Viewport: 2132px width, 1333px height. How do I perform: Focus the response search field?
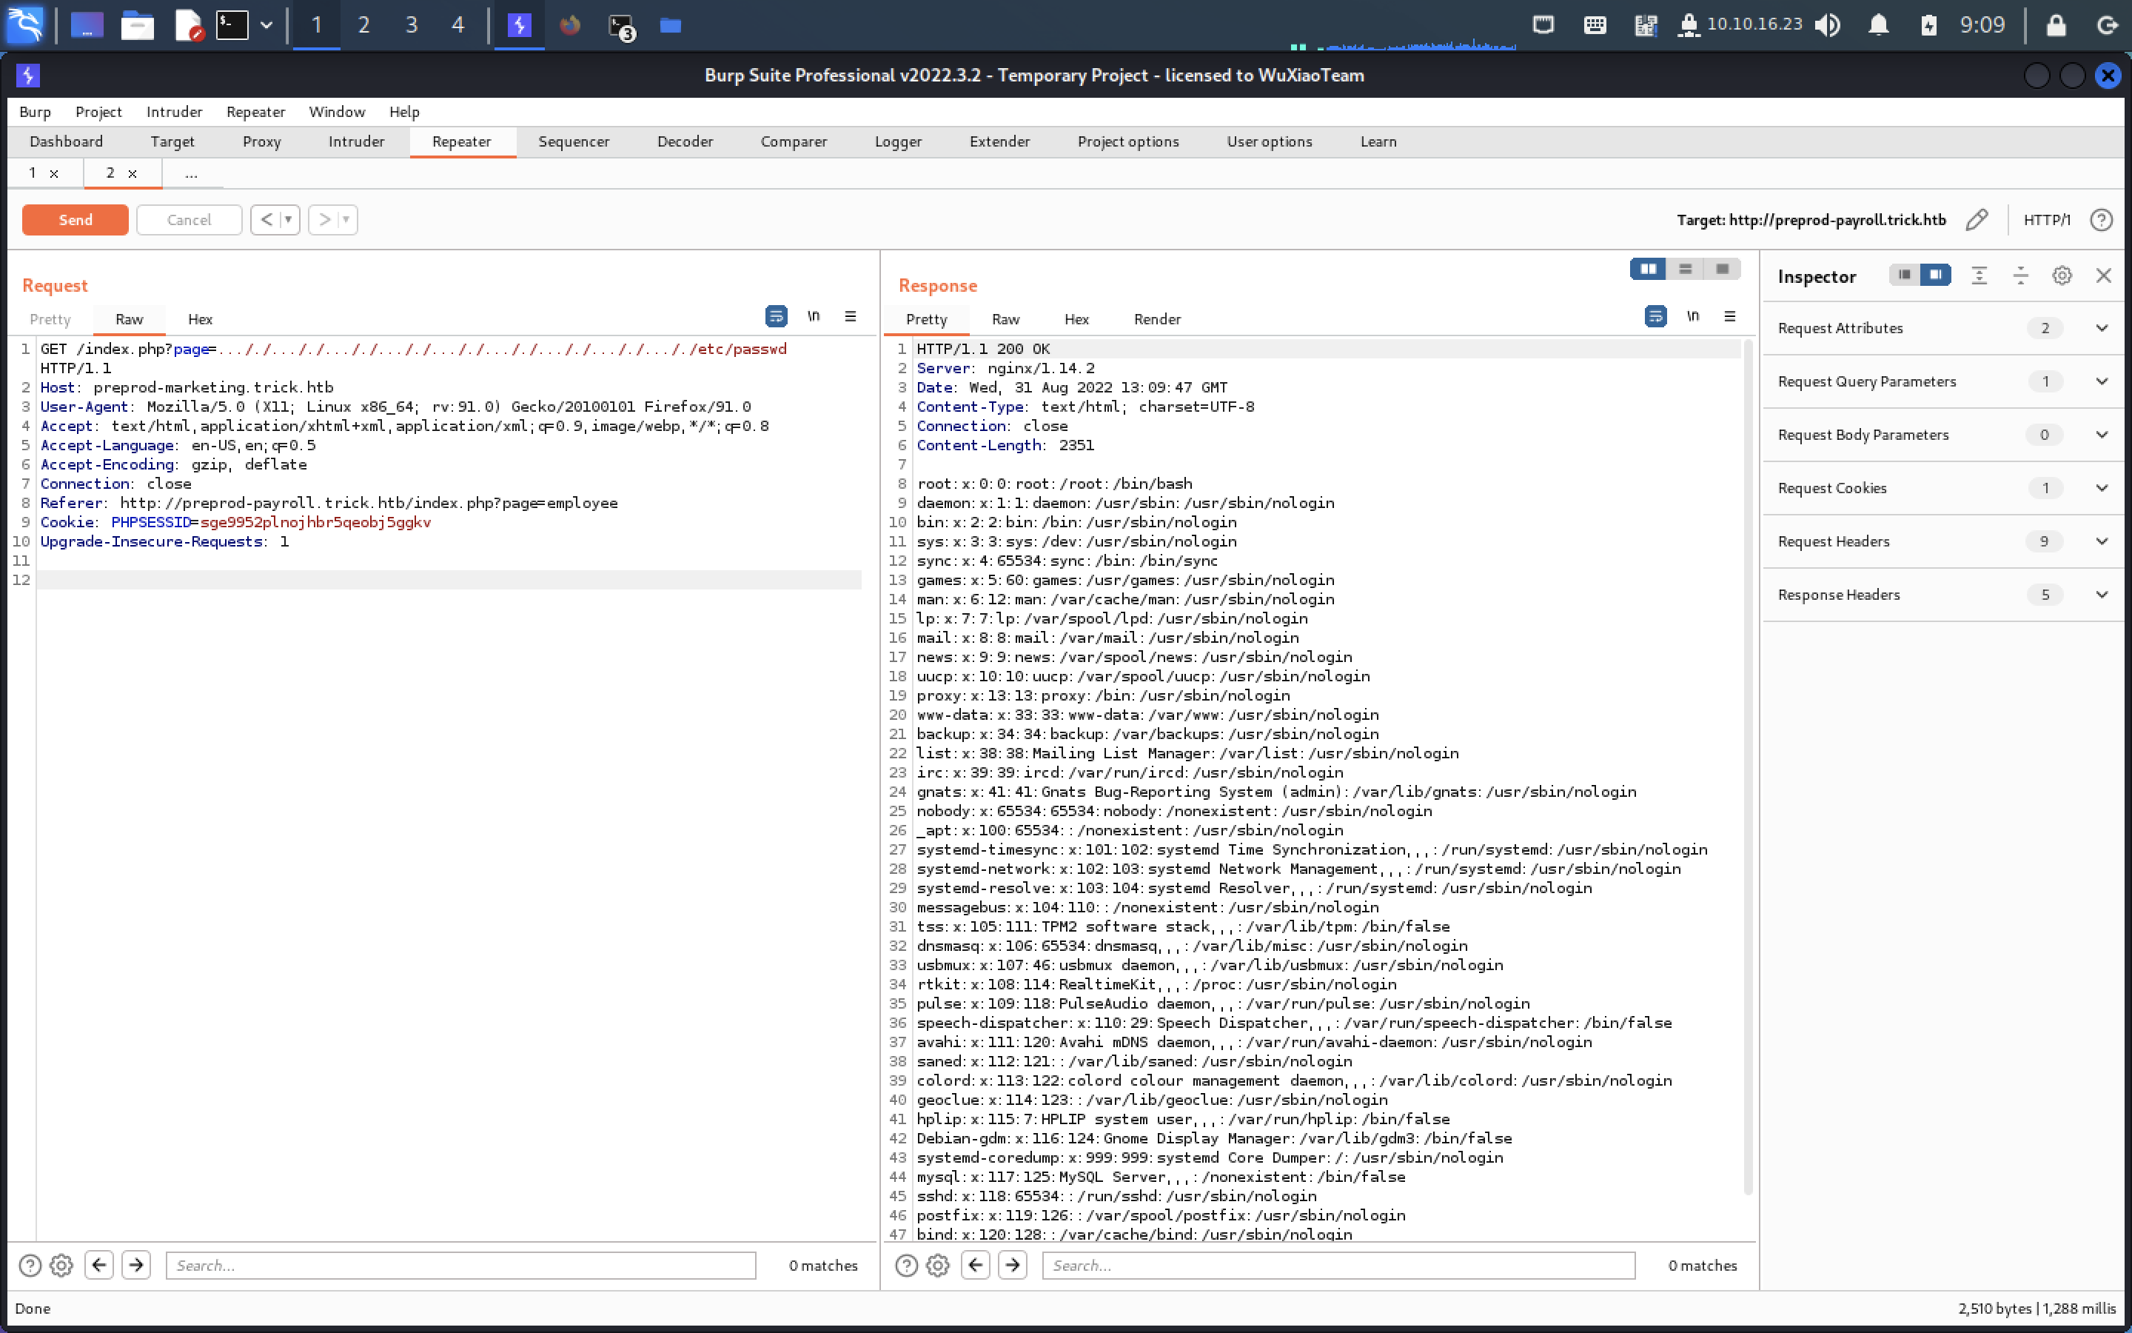[1338, 1266]
